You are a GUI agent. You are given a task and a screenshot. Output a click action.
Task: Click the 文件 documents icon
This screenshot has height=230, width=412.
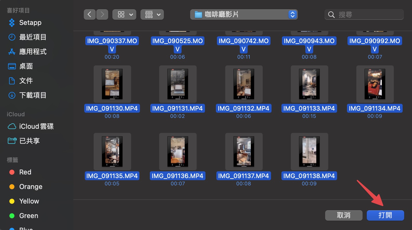12,81
